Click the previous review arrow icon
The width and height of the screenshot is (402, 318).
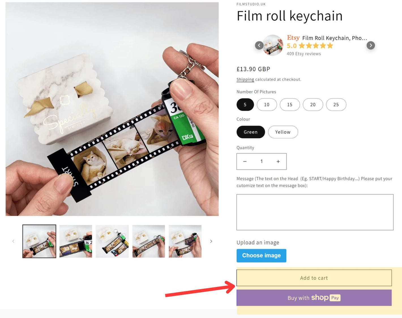(x=259, y=45)
